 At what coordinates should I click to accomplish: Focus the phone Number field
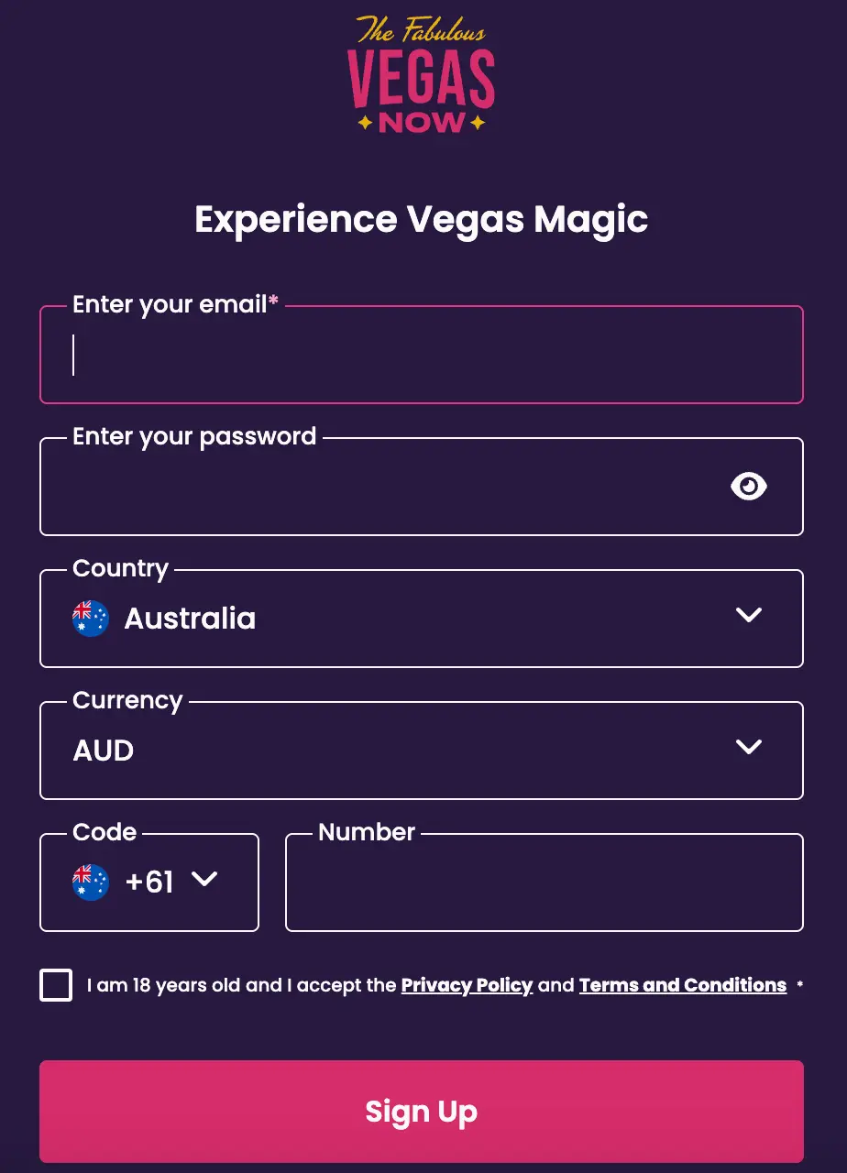(x=544, y=883)
